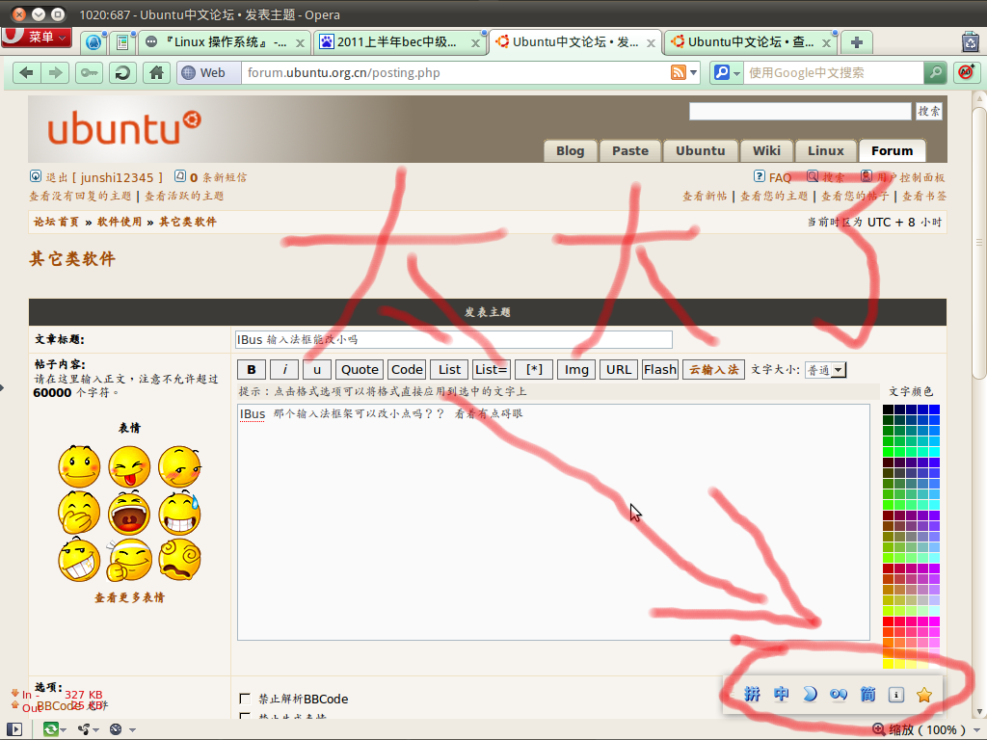Switch to the 'Ubuntu中文论坛 · 查...' tab

(750, 42)
